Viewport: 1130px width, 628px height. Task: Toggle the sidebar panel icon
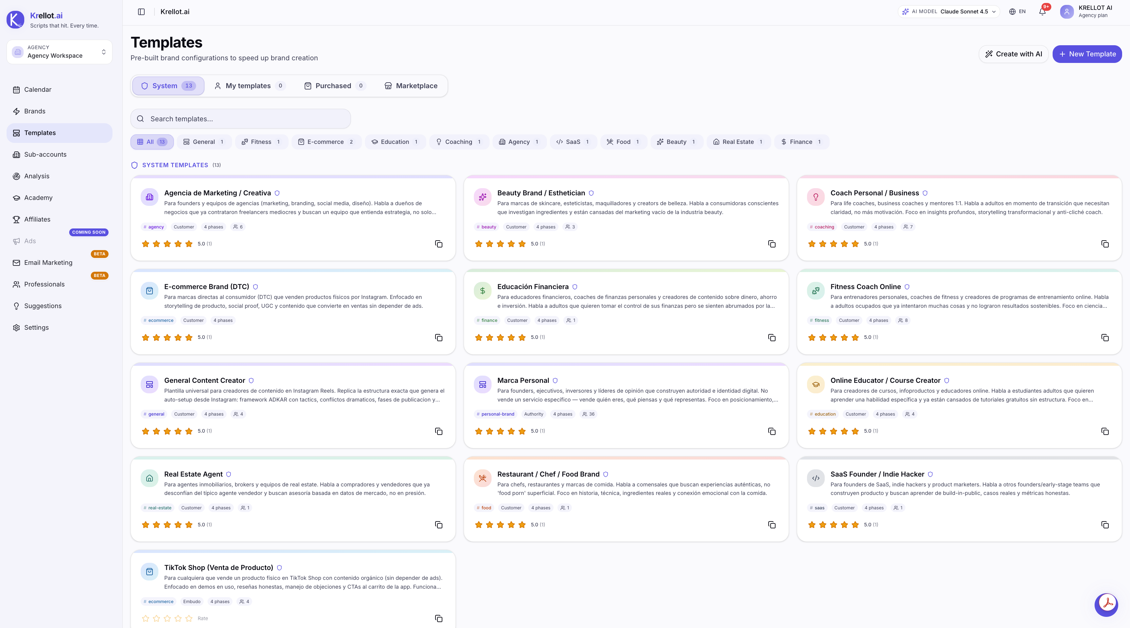click(141, 12)
